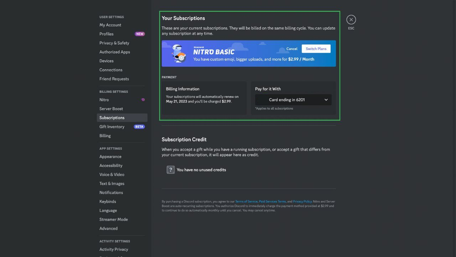The width and height of the screenshot is (456, 257).
Task: Cancel the Nitro Basic subscription
Action: pos(292,49)
